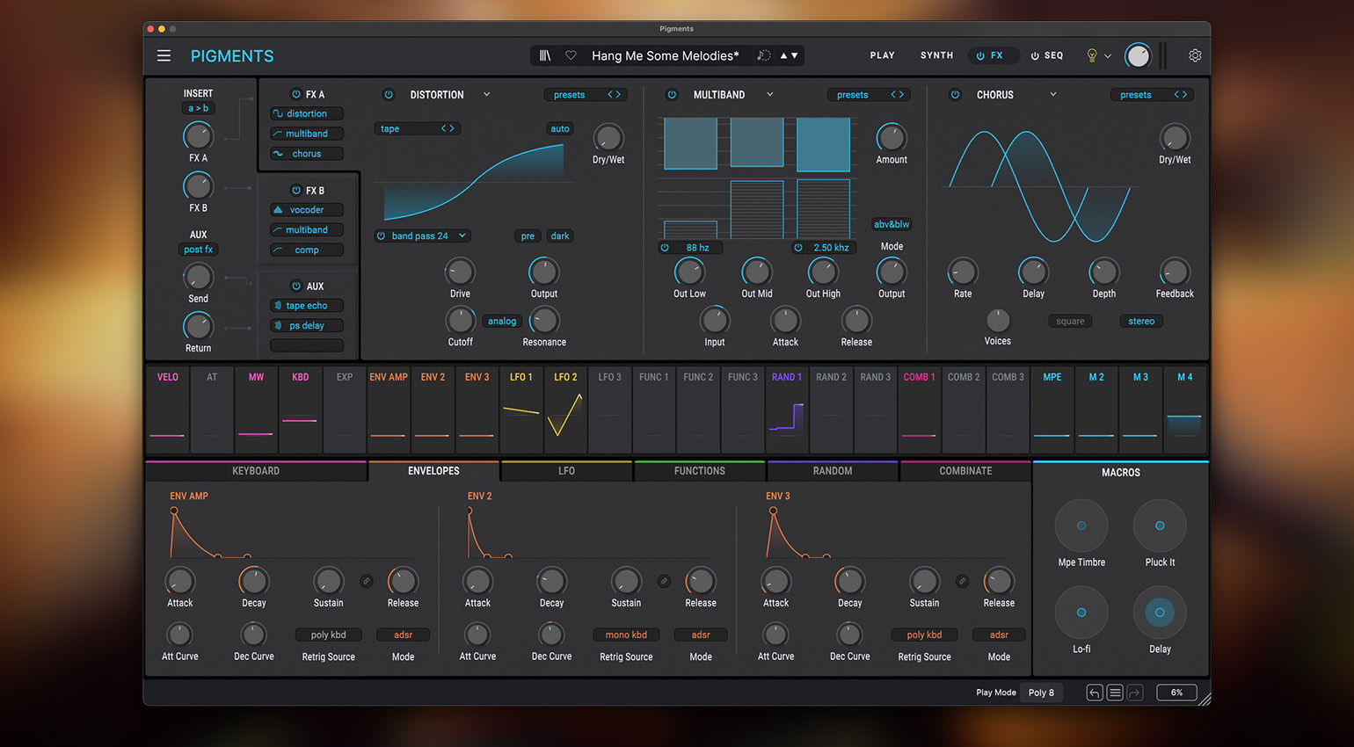Open the preset library browser icon
The width and height of the screenshot is (1354, 747).
(x=545, y=55)
